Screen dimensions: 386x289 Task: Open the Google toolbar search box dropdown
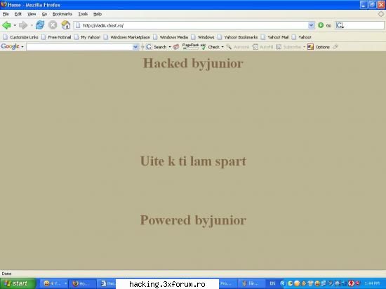135,47
